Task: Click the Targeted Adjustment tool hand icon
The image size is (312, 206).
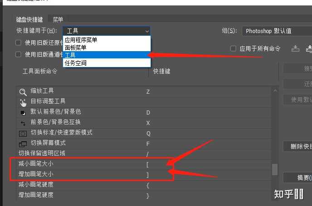Action: tap(23, 102)
